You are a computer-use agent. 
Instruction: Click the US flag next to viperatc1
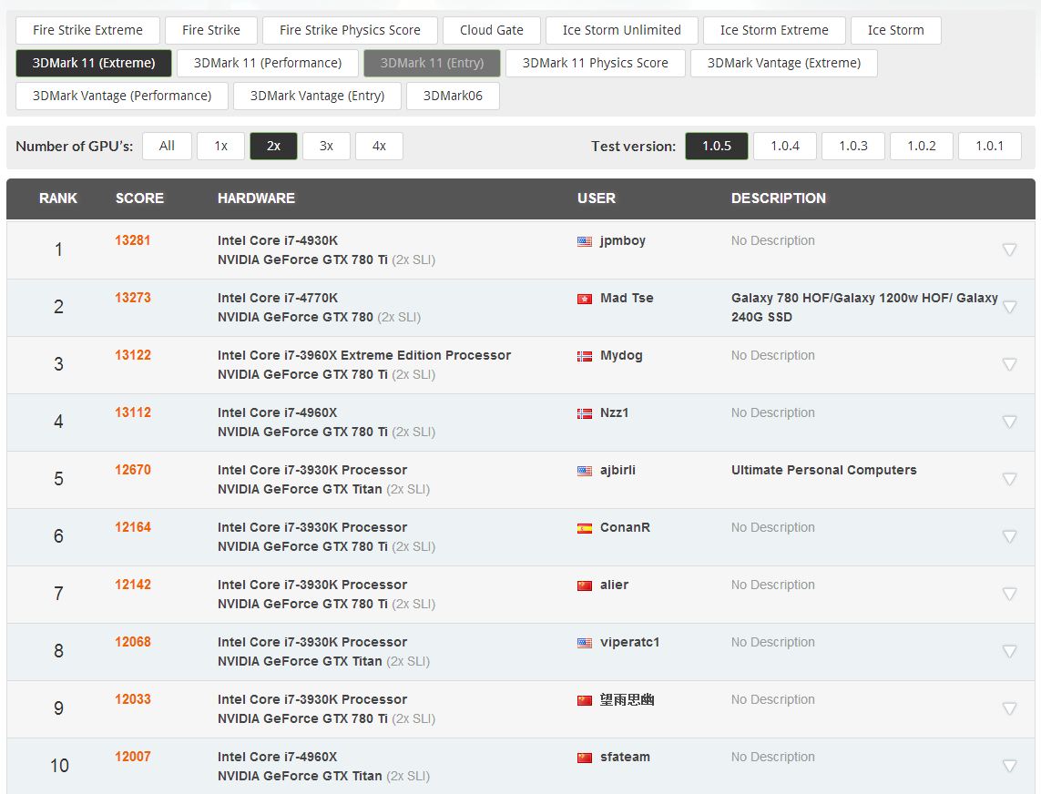pyautogui.click(x=584, y=643)
